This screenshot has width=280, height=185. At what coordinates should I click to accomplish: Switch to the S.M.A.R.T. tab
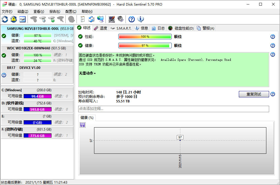click(121, 28)
